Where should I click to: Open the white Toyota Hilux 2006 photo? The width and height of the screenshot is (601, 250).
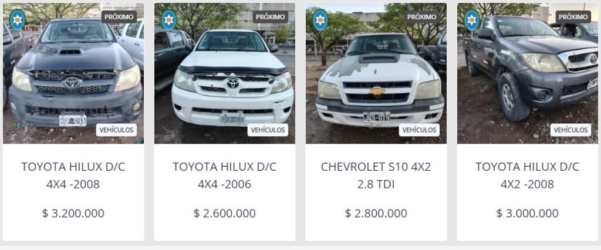coord(225,73)
